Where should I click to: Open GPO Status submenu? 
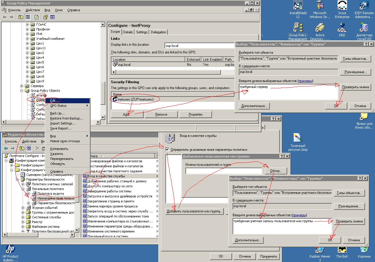click(x=68, y=106)
